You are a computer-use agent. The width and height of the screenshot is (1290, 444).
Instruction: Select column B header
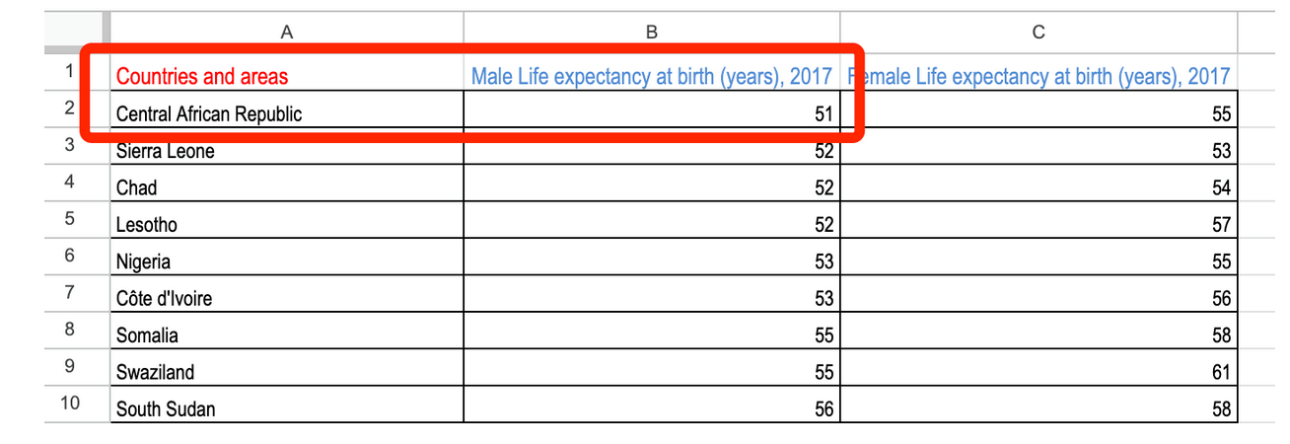pyautogui.click(x=652, y=33)
